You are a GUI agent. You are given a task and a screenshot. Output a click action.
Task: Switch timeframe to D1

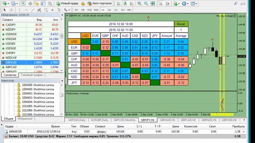coord(116,10)
